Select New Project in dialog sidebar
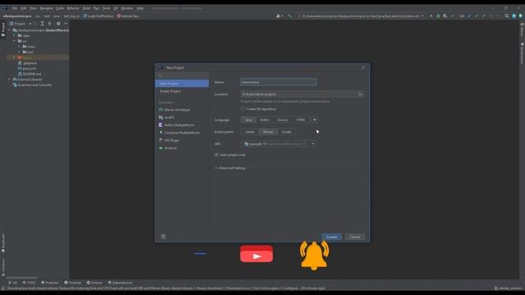Screen dimensions: 525x295 [182, 84]
